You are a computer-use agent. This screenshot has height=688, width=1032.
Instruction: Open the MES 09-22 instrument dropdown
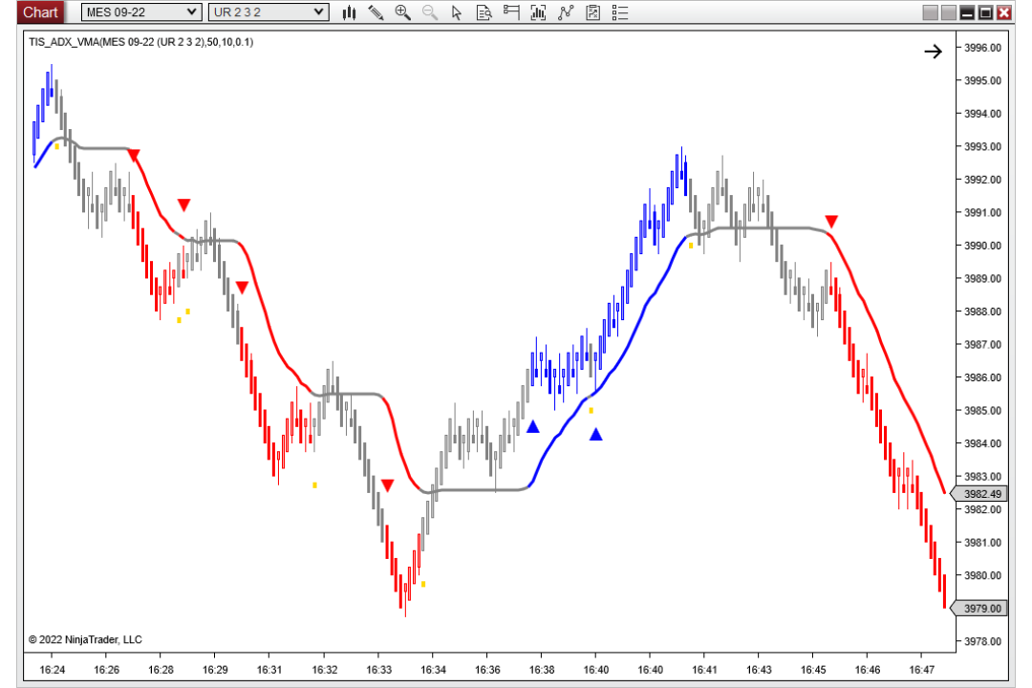coord(140,12)
